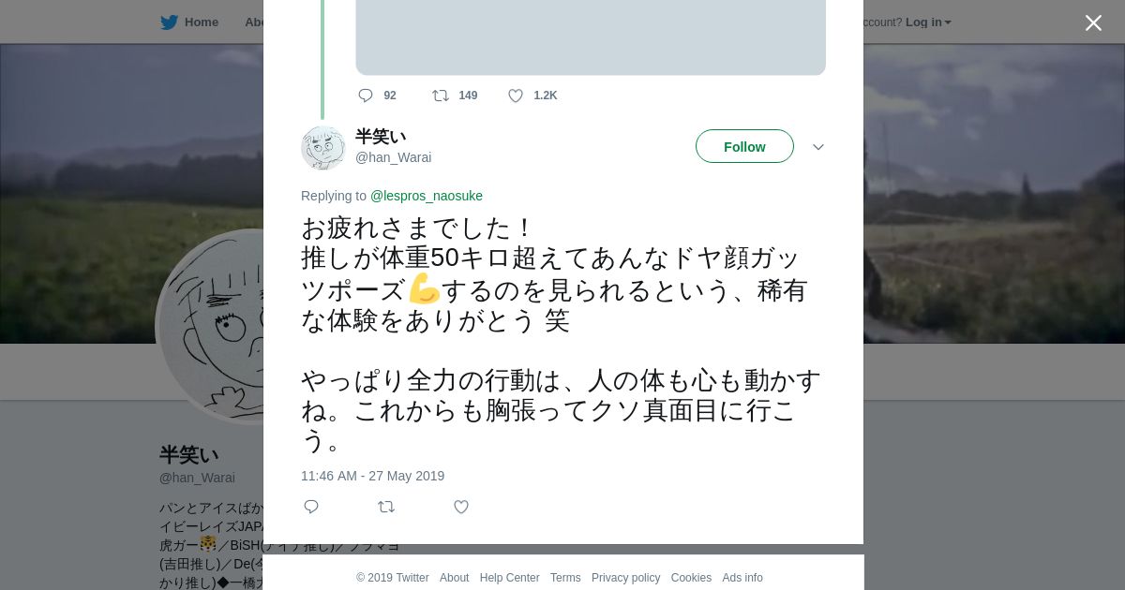The width and height of the screenshot is (1125, 590).
Task: Open the @han_Warai handle in tweet header
Action: pos(393,157)
